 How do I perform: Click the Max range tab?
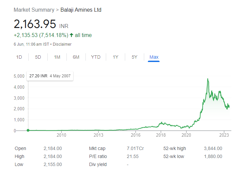coord(154,57)
